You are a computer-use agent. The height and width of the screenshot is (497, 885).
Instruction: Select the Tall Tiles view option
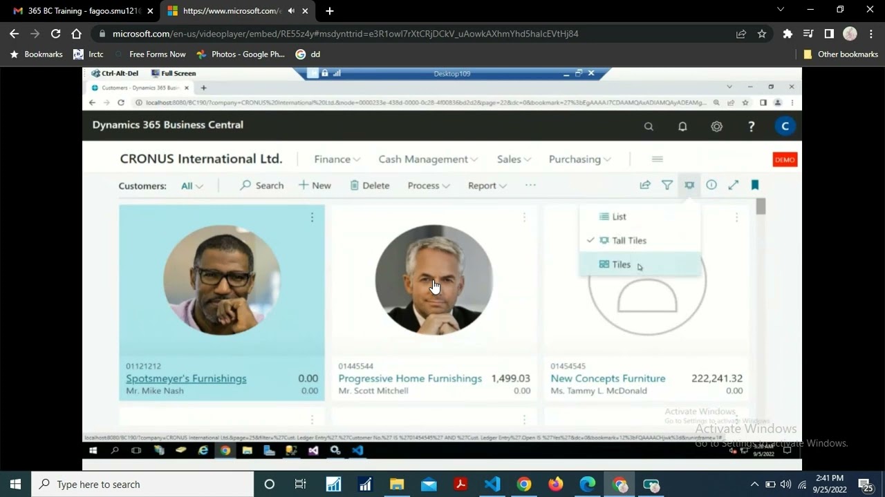point(640,241)
